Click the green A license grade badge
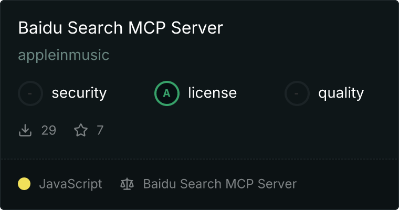Viewport: 399px width, 210px height. [x=166, y=93]
